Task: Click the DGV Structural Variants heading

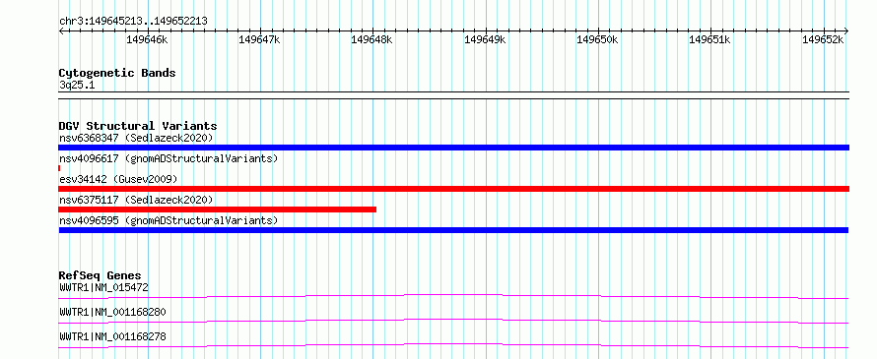Action: point(138,126)
